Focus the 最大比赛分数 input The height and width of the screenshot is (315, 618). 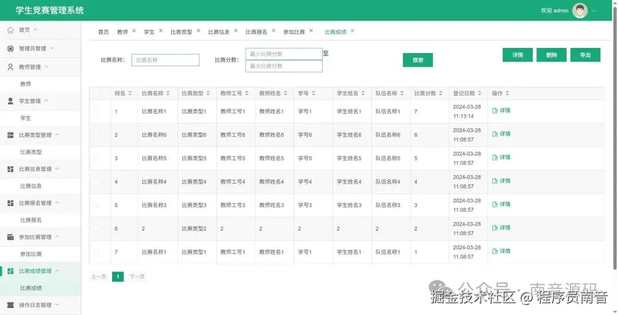[284, 66]
